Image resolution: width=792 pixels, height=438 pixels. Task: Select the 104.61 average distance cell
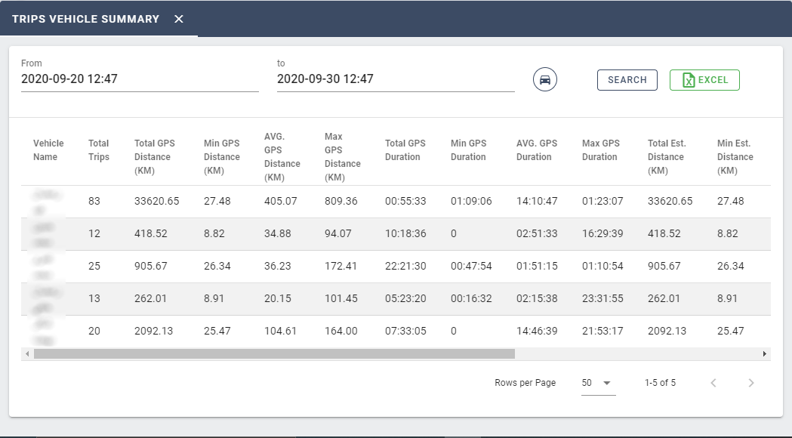pos(280,331)
